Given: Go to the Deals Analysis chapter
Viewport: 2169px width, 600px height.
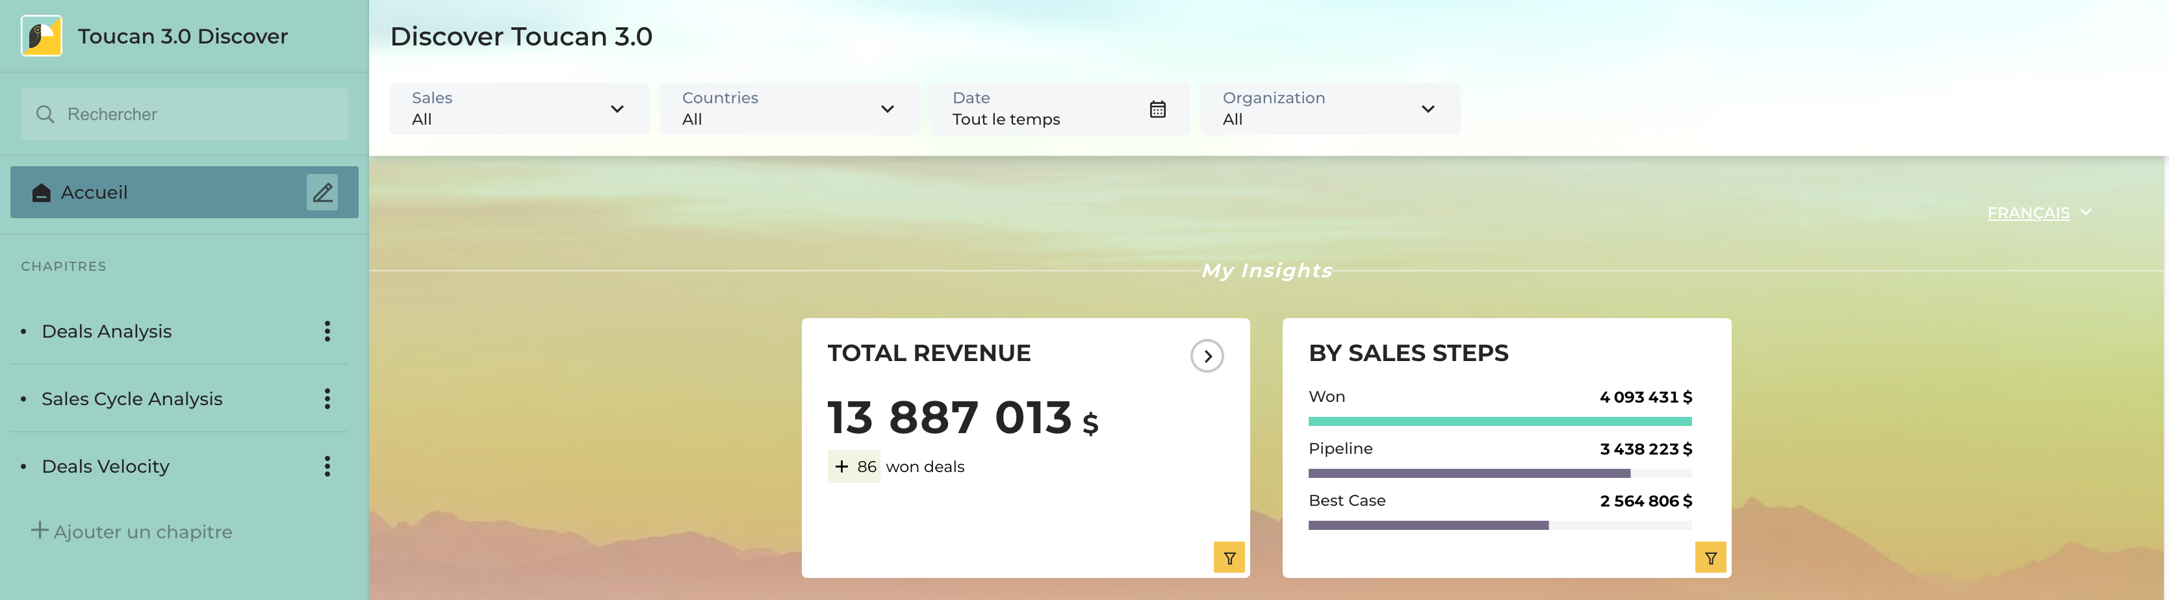Looking at the screenshot, I should click(107, 332).
